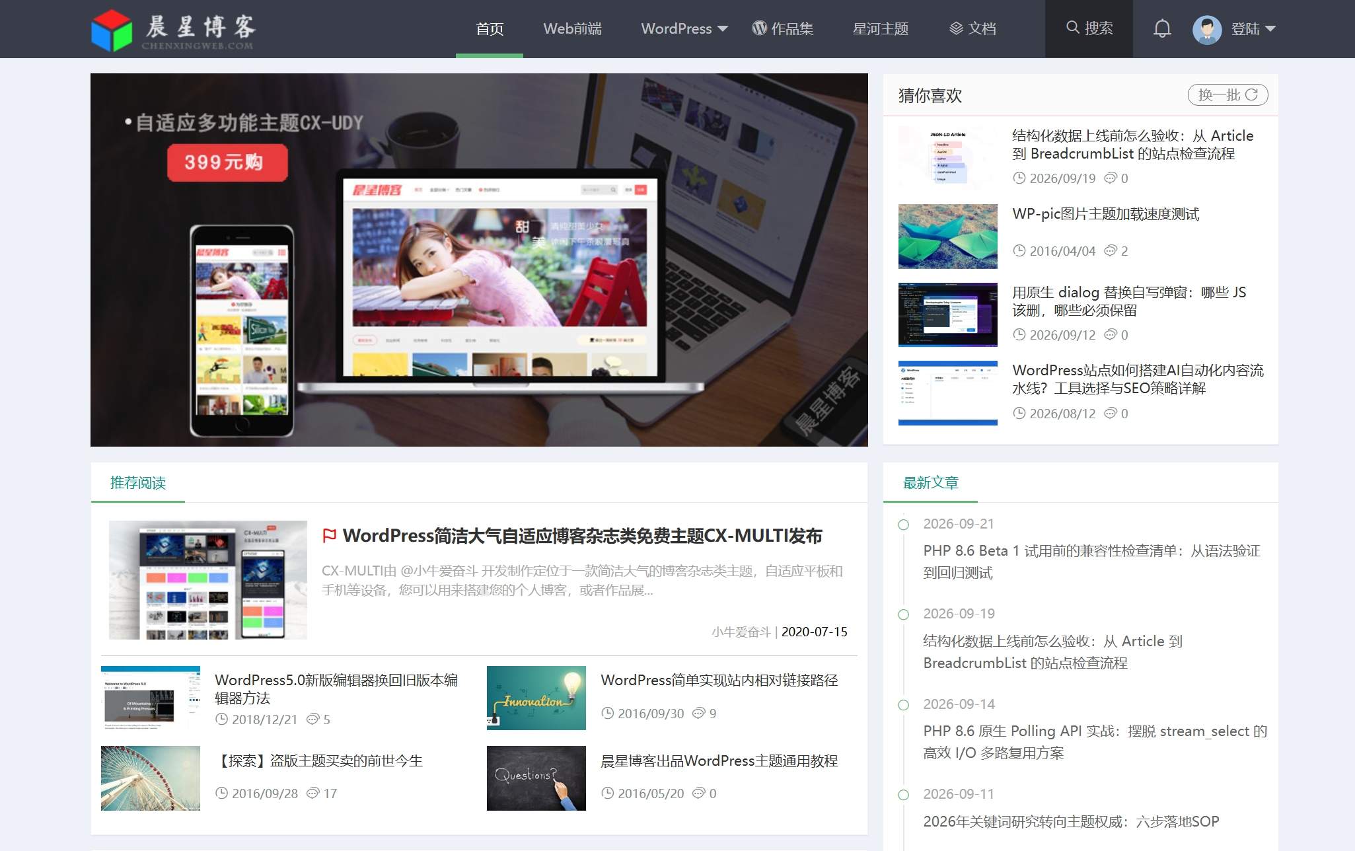Click the WordPress 5.0 editor thumbnail
The height and width of the screenshot is (851, 1355).
[x=150, y=698]
